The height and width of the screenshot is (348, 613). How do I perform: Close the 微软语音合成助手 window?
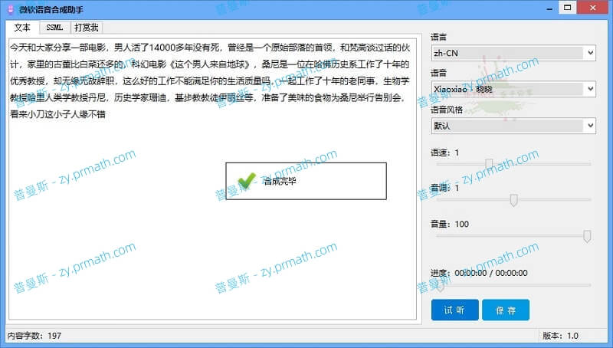click(x=592, y=8)
